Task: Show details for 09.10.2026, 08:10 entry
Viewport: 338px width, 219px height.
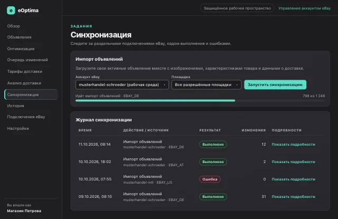Action: coord(293,197)
